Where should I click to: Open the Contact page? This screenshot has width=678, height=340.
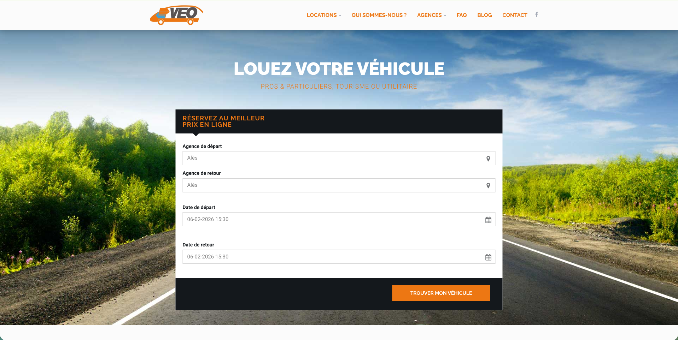[514, 15]
